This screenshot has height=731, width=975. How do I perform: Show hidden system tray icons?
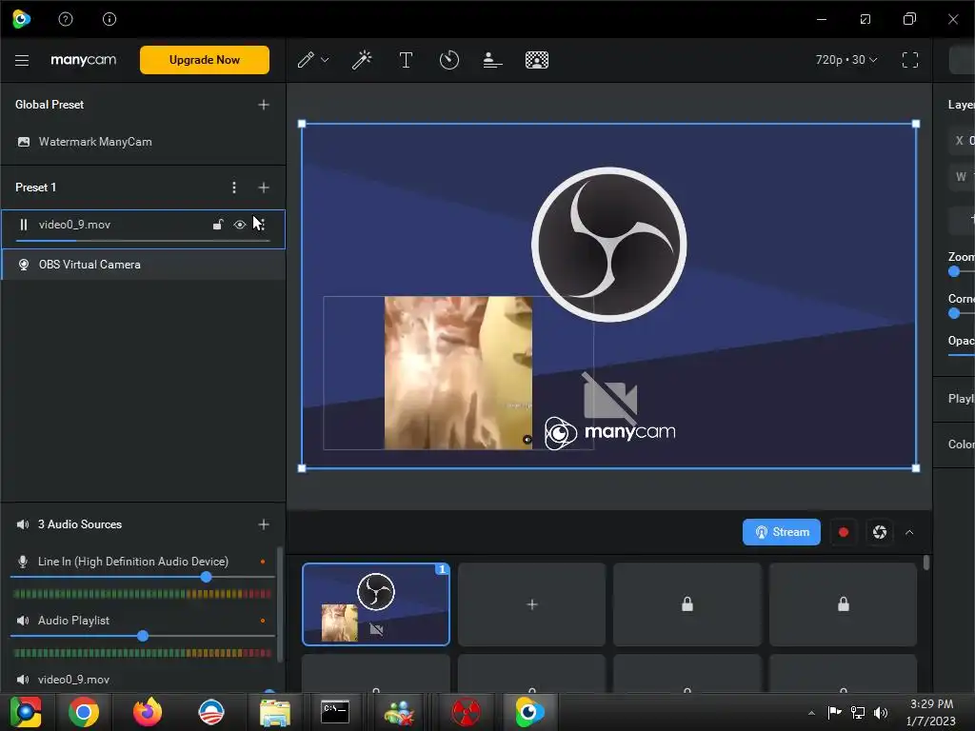[811, 713]
